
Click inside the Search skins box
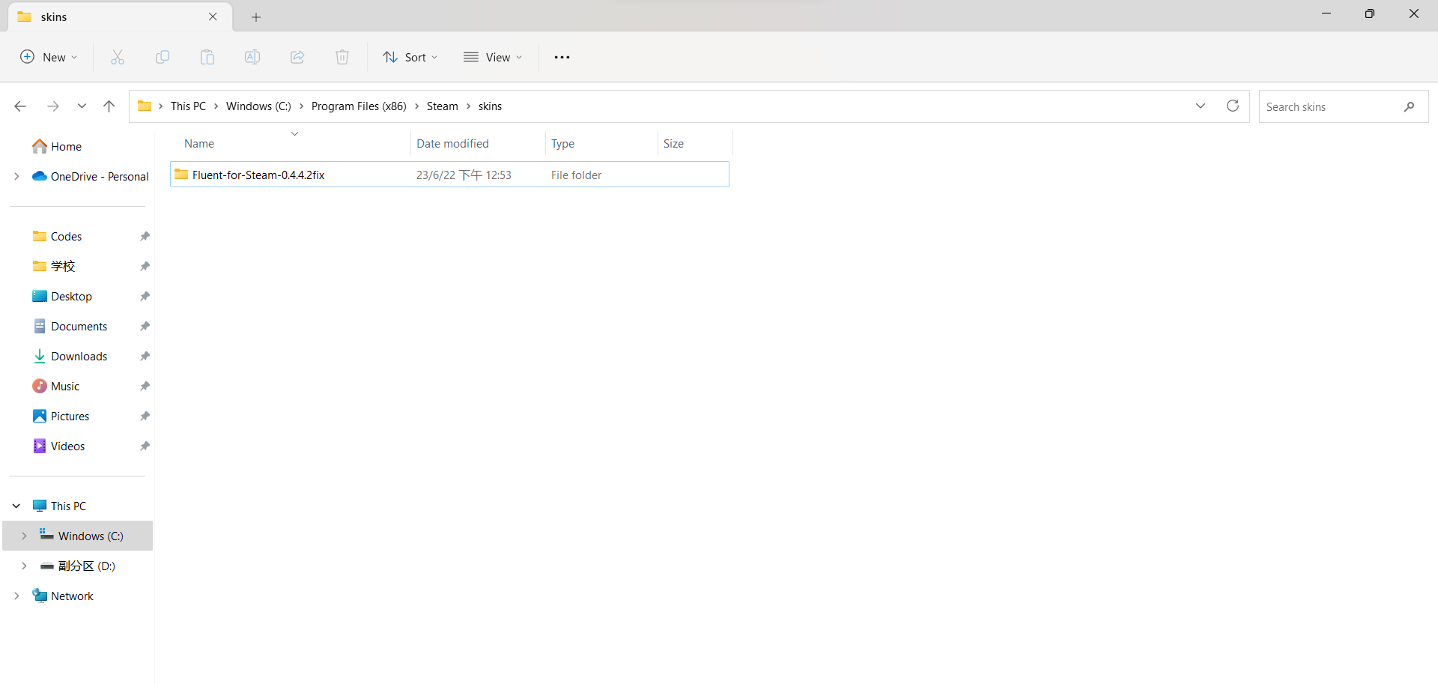pyautogui.click(x=1333, y=106)
